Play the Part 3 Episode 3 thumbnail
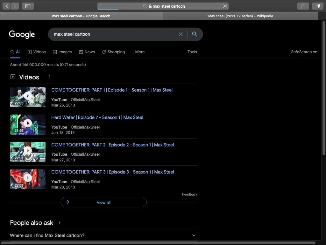326x245 pixels. [x=28, y=179]
